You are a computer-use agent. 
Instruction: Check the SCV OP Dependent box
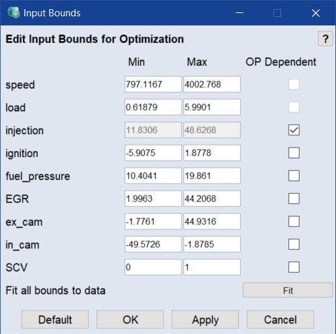pos(294,267)
